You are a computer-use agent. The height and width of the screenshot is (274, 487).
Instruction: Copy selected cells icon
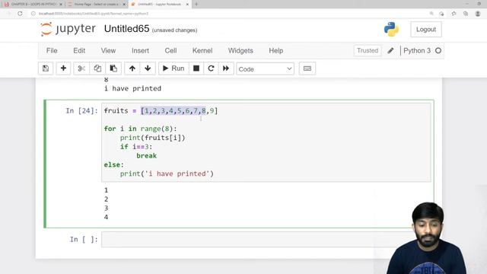[97, 68]
